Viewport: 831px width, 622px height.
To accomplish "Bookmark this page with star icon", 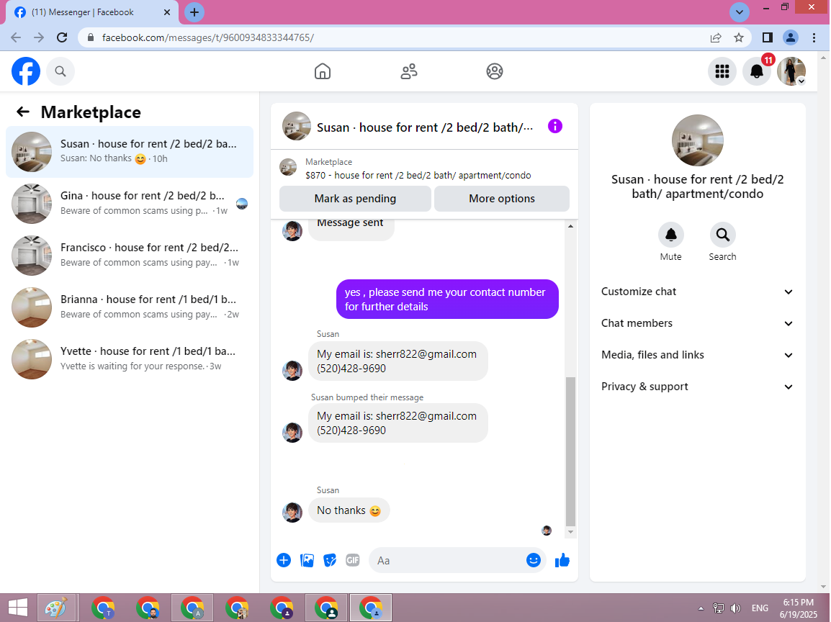I will coord(739,37).
